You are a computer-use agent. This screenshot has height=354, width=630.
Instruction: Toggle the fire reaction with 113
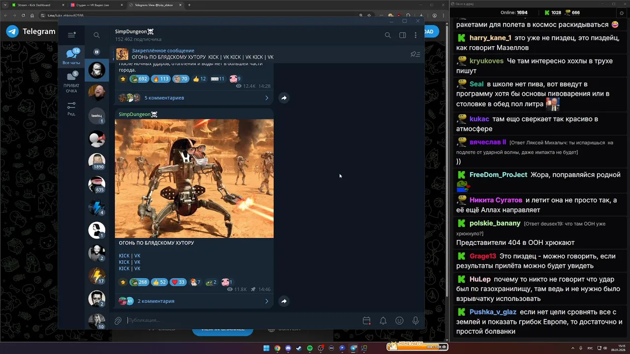pos(160,79)
